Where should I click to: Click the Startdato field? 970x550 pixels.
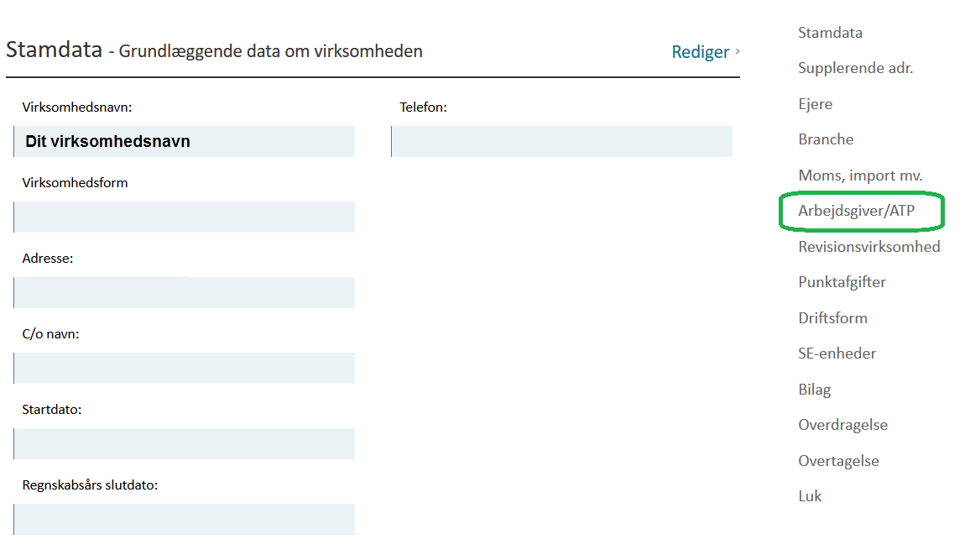pos(185,443)
